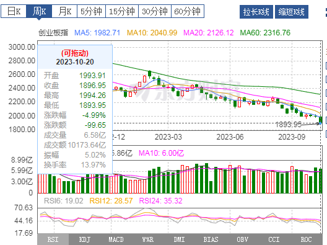Click the 2000.00 price axis label
This screenshot has width=327, height=245.
click(22, 116)
